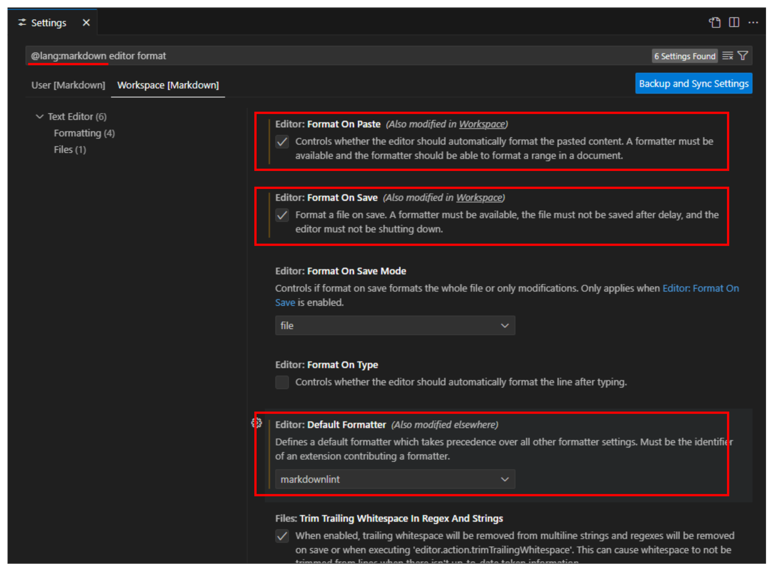Uncheck the Format On Save checkbox

[x=282, y=215]
